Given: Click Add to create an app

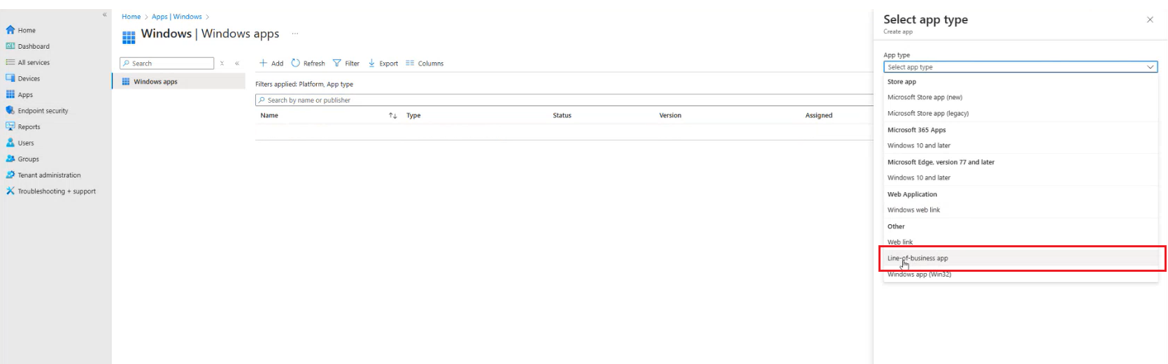Looking at the screenshot, I should (x=271, y=63).
